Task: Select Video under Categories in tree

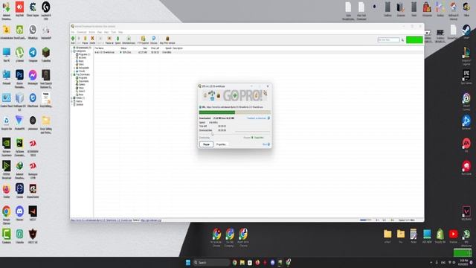Action: (81, 65)
